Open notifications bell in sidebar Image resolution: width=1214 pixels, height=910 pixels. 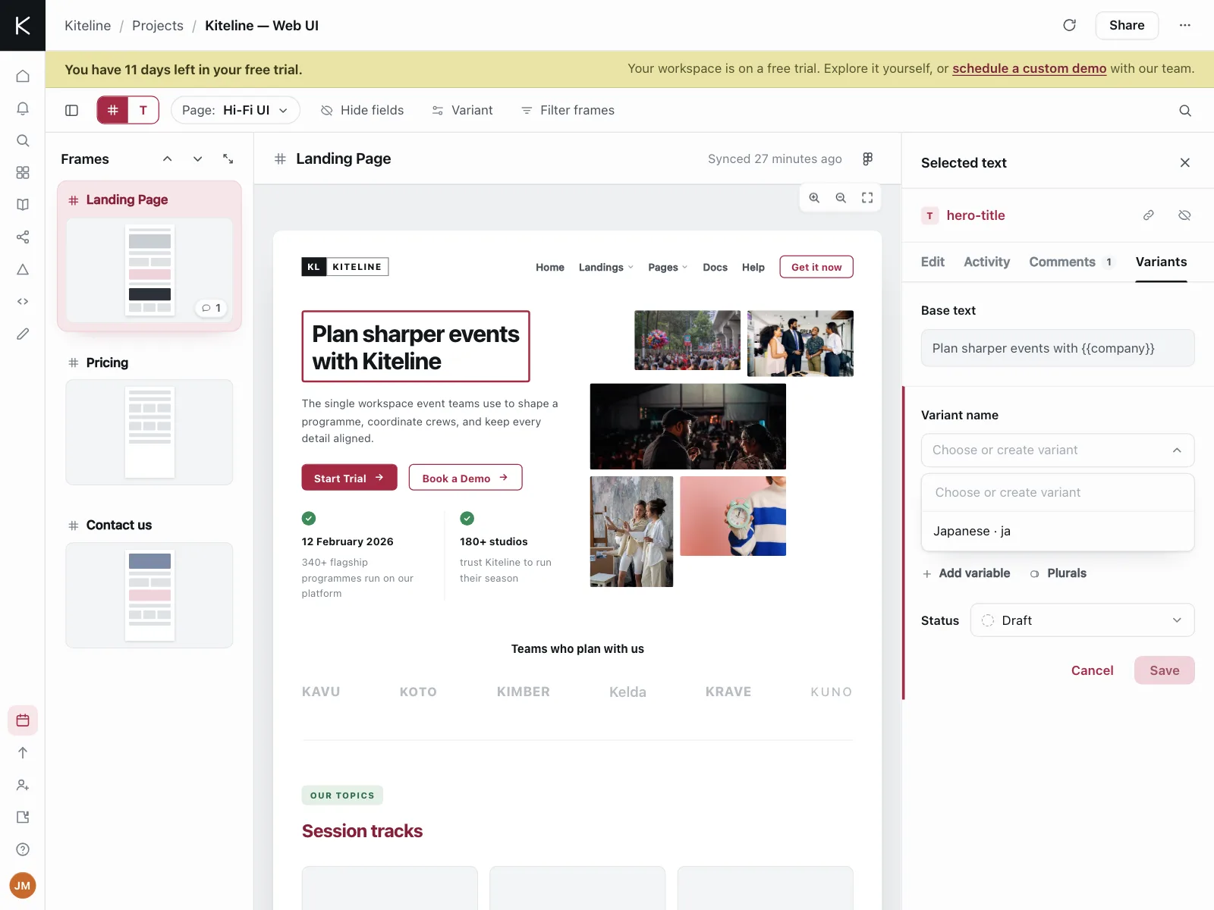[x=23, y=108]
